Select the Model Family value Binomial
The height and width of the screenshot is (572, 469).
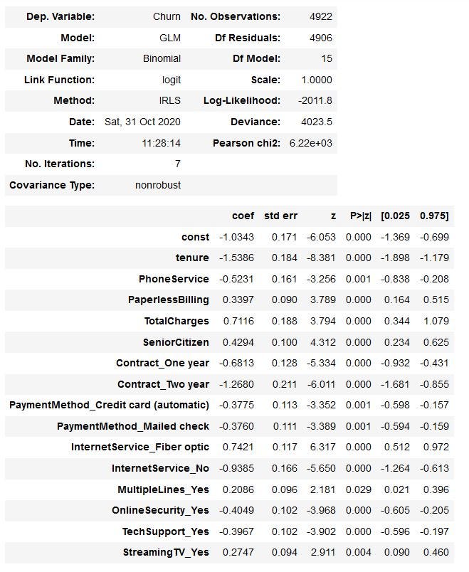coord(160,58)
